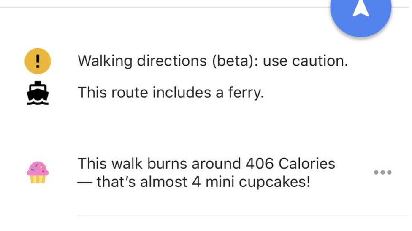
Task: Tap the word 'Walking' in the caution notice
Action: tap(105, 61)
